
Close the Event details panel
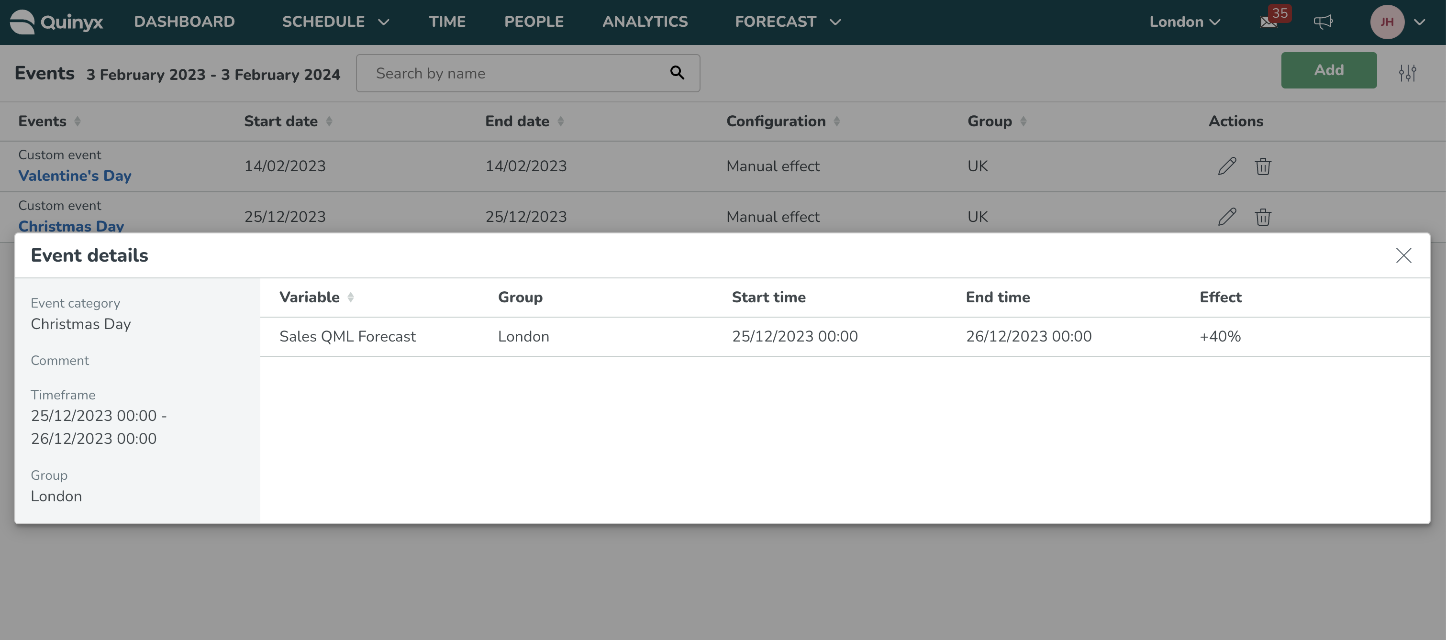point(1403,255)
